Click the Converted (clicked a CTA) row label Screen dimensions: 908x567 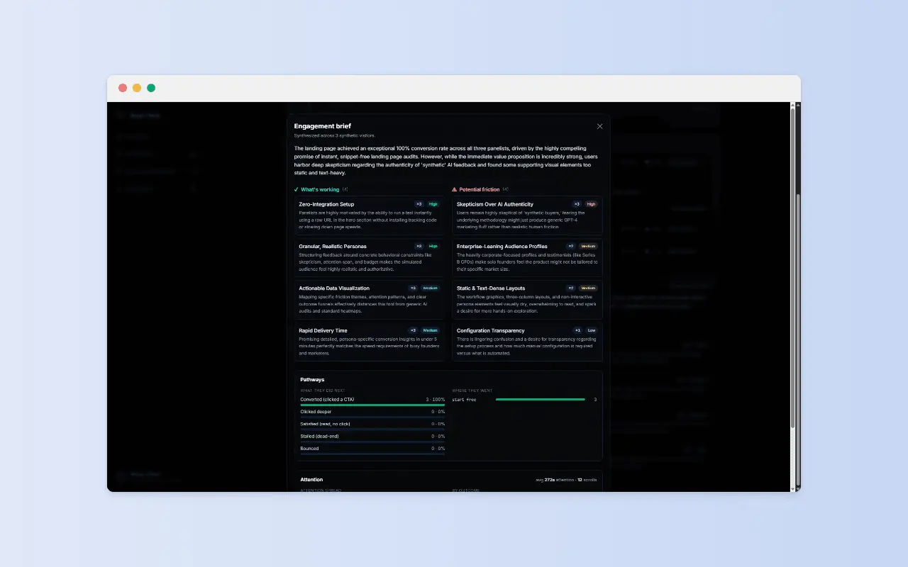(x=327, y=400)
